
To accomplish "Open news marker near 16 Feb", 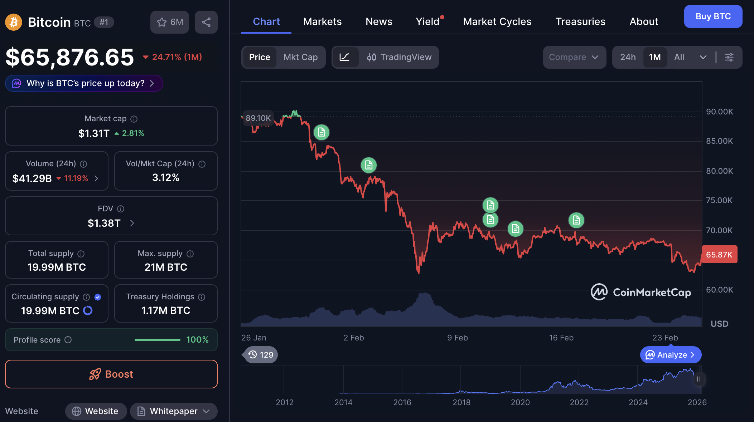I will pyautogui.click(x=576, y=220).
